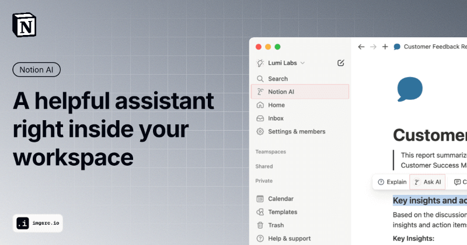Click the page title heading starting with Customer
Screen dimensions: 467x245
pyautogui.click(x=430, y=135)
